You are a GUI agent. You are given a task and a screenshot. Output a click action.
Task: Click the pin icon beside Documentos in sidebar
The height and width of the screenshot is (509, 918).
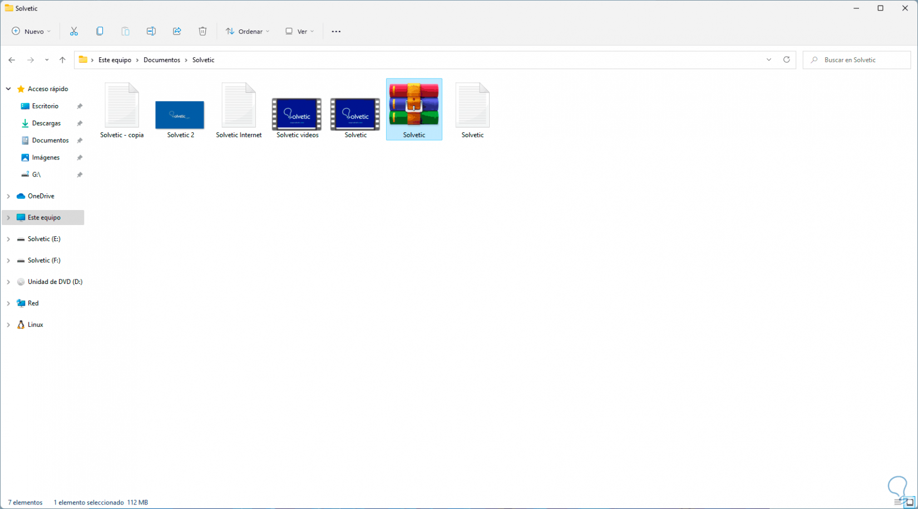click(x=80, y=141)
